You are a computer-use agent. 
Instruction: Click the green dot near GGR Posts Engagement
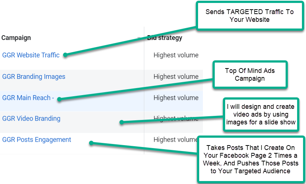[91, 143]
